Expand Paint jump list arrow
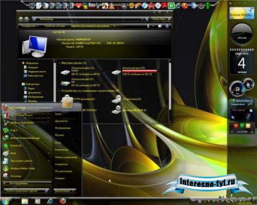257x205 pixels. click(x=49, y=153)
